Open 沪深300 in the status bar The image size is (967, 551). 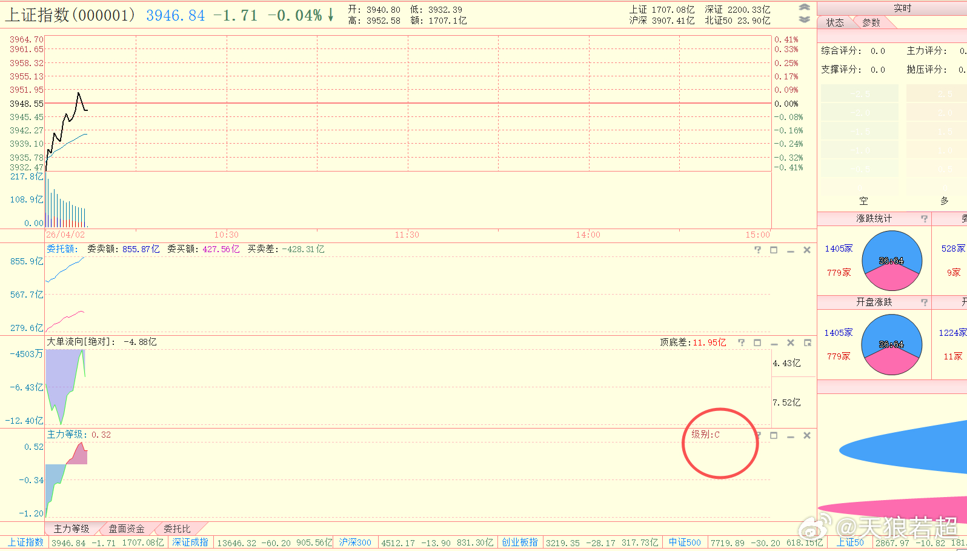coord(355,543)
